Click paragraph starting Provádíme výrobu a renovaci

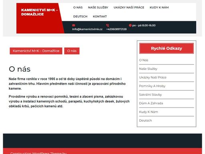point(69,101)
